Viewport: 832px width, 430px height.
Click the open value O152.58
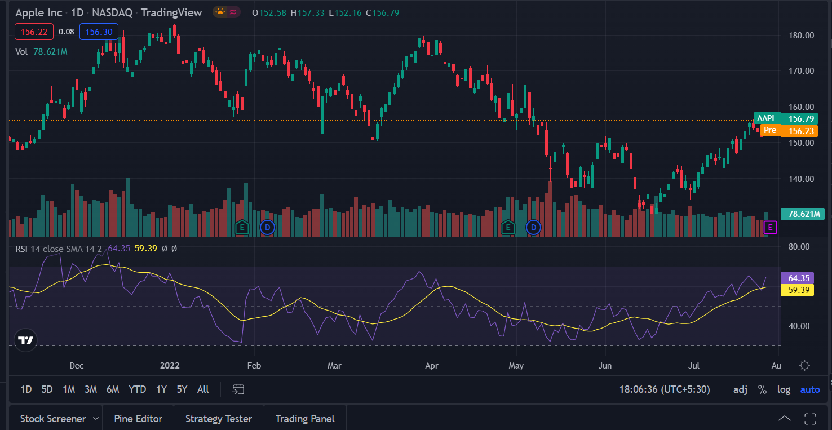coord(269,12)
